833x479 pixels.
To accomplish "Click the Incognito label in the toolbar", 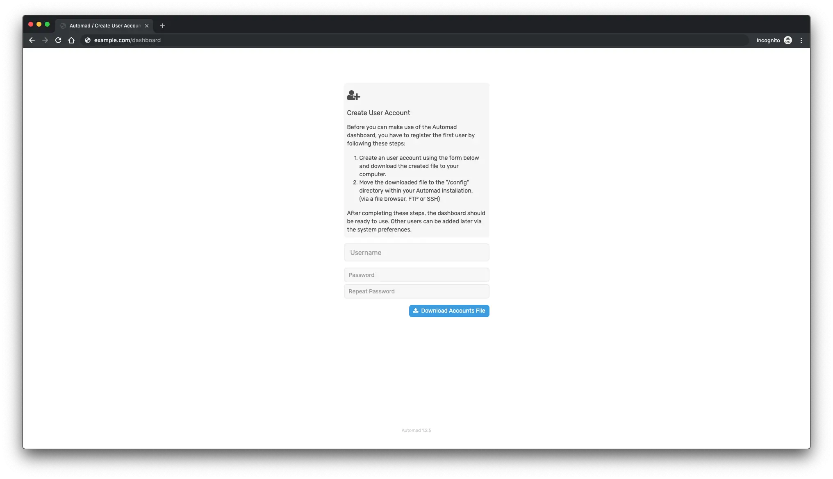I will click(768, 40).
